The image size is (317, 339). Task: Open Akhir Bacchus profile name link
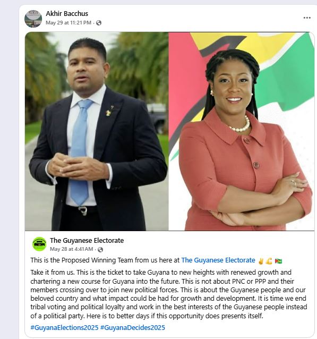[67, 14]
